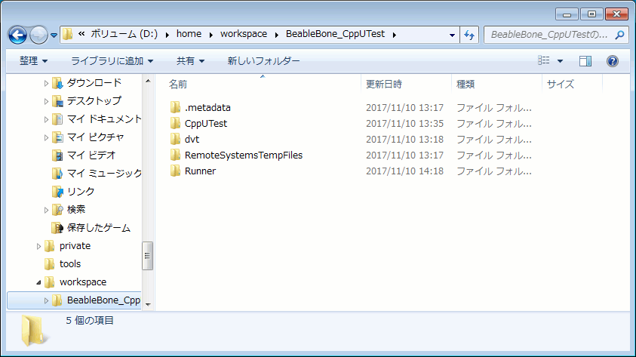Click the .metadata file name
636x357 pixels.
tap(207, 107)
